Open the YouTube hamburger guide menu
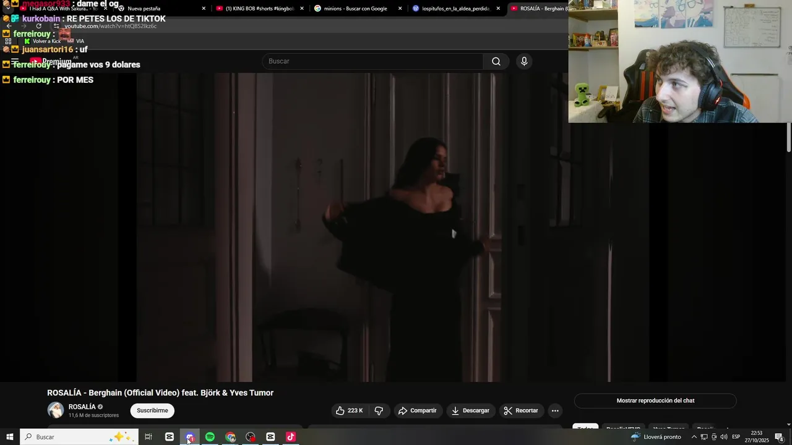Image resolution: width=792 pixels, height=445 pixels. (15, 61)
